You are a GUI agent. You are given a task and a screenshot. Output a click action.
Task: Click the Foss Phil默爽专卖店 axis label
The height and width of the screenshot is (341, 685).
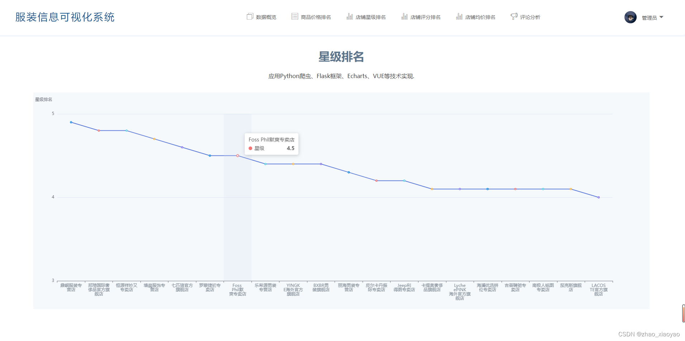click(x=238, y=290)
